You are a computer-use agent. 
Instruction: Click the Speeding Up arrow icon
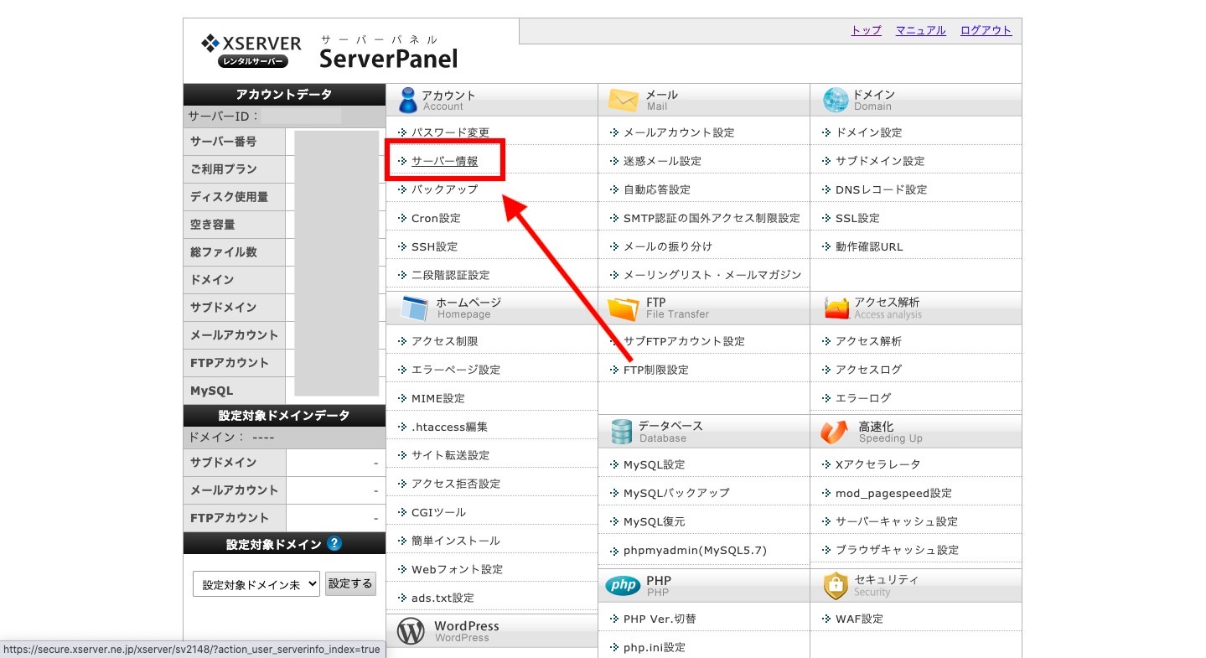coord(835,432)
